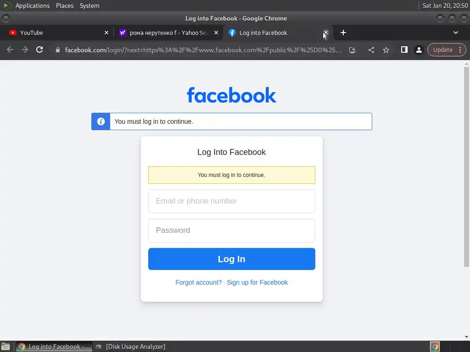
Task: Focus the Password field
Action: [x=232, y=231]
